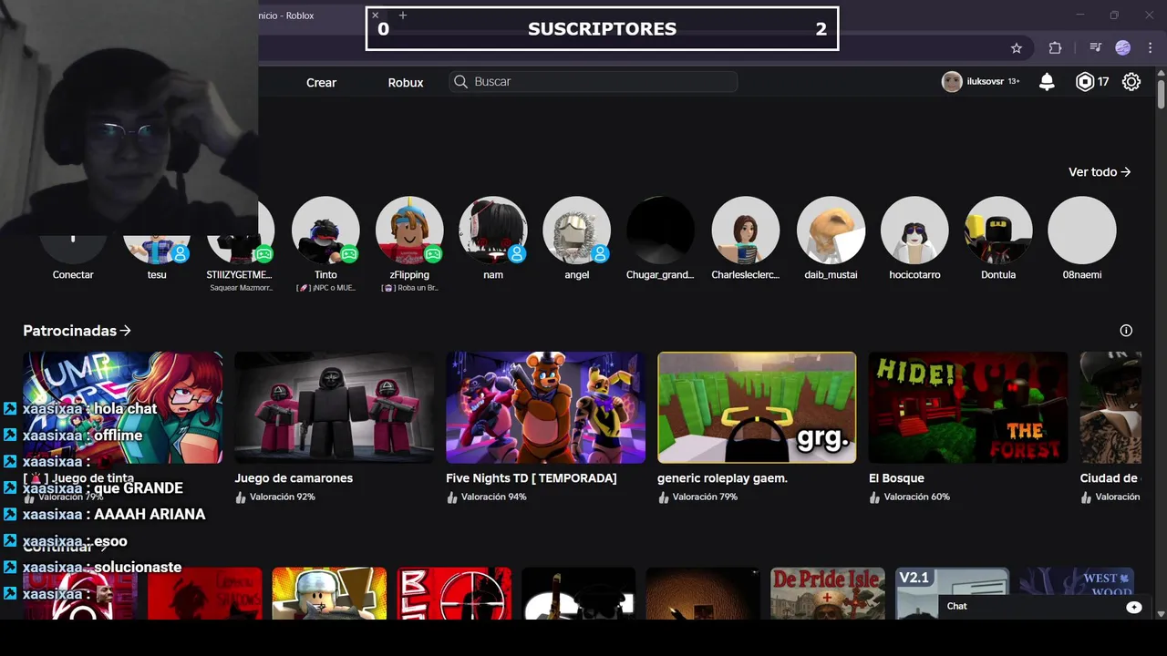Open the Juego de camarones thumbnail
This screenshot has height=656, width=1167.
point(334,407)
